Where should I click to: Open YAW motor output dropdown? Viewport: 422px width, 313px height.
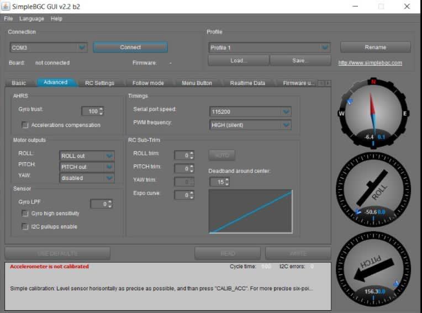[87, 178]
